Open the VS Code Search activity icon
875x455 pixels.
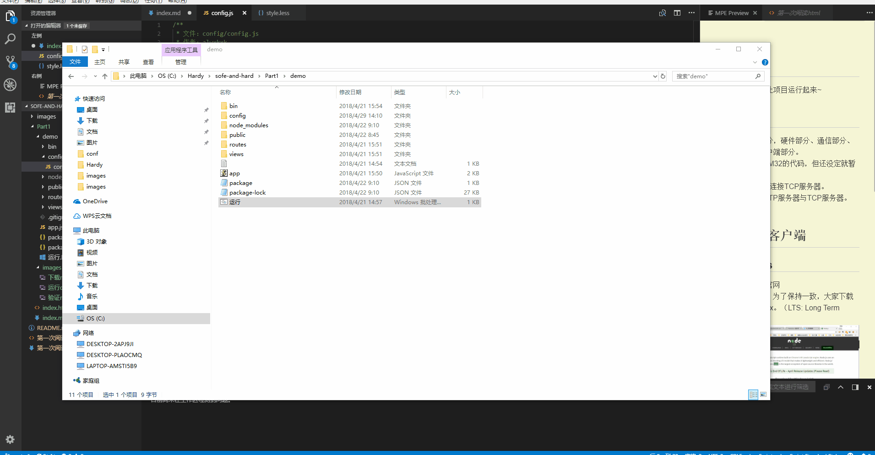click(x=10, y=39)
